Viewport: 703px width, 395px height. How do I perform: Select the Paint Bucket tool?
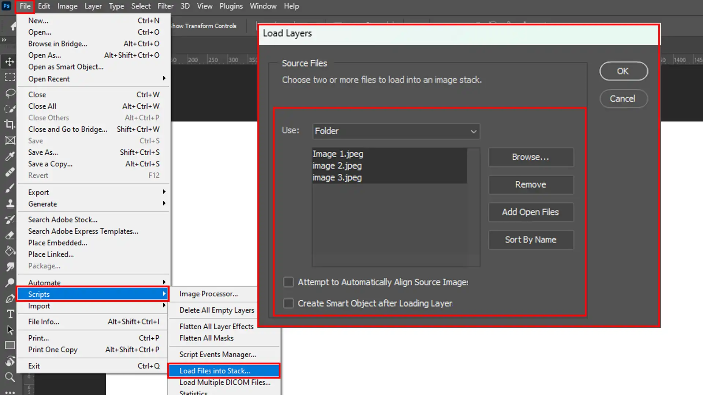click(x=10, y=251)
